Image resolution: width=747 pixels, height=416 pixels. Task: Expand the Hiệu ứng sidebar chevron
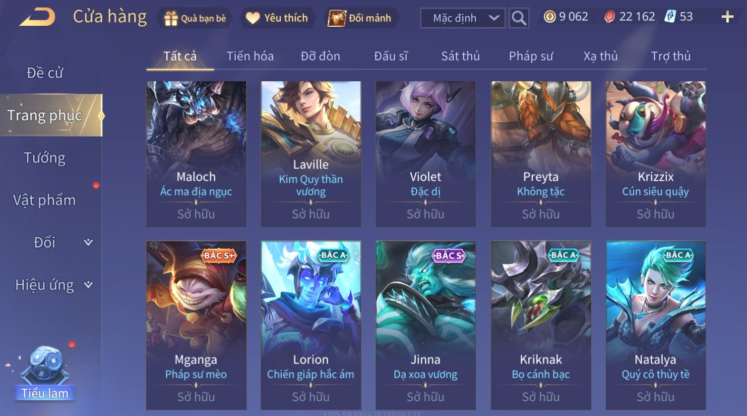tap(88, 285)
